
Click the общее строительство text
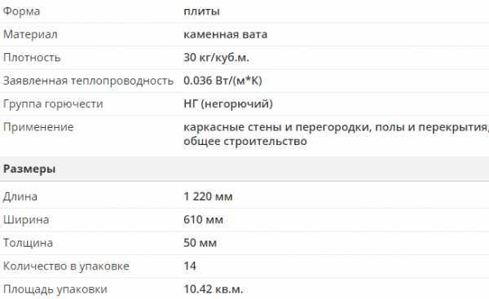coord(245,141)
